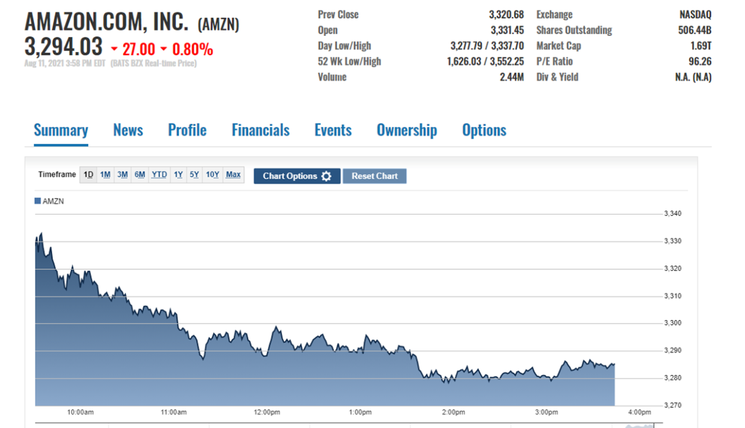Viewport: 745px width, 428px height.
Task: Click the (AMZN) ticker symbol in the header
Action: 218,24
